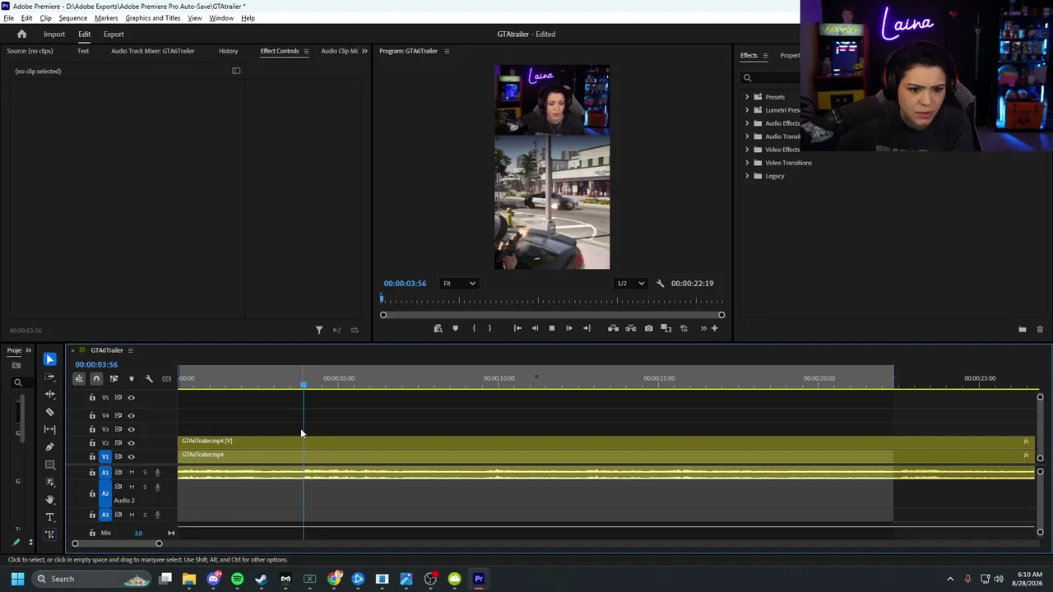Viewport: 1053px width, 592px height.
Task: Click the Export Frame camera icon
Action: point(648,329)
